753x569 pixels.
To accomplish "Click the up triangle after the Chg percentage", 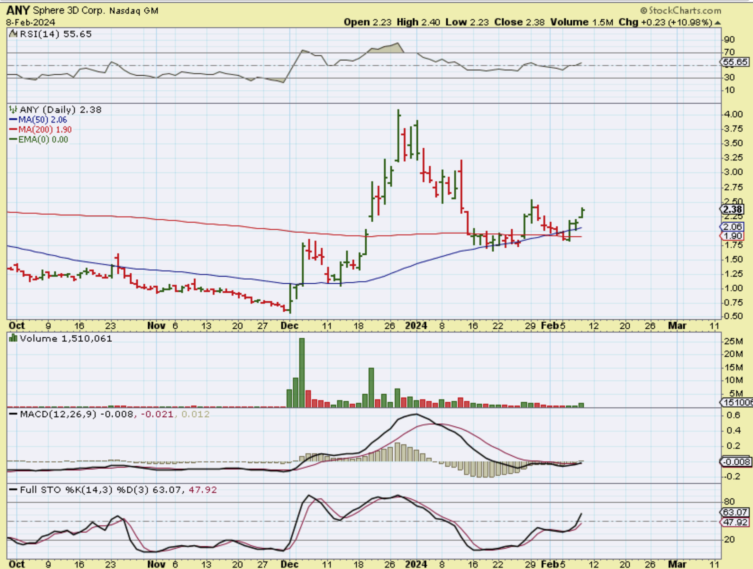I will [x=718, y=23].
